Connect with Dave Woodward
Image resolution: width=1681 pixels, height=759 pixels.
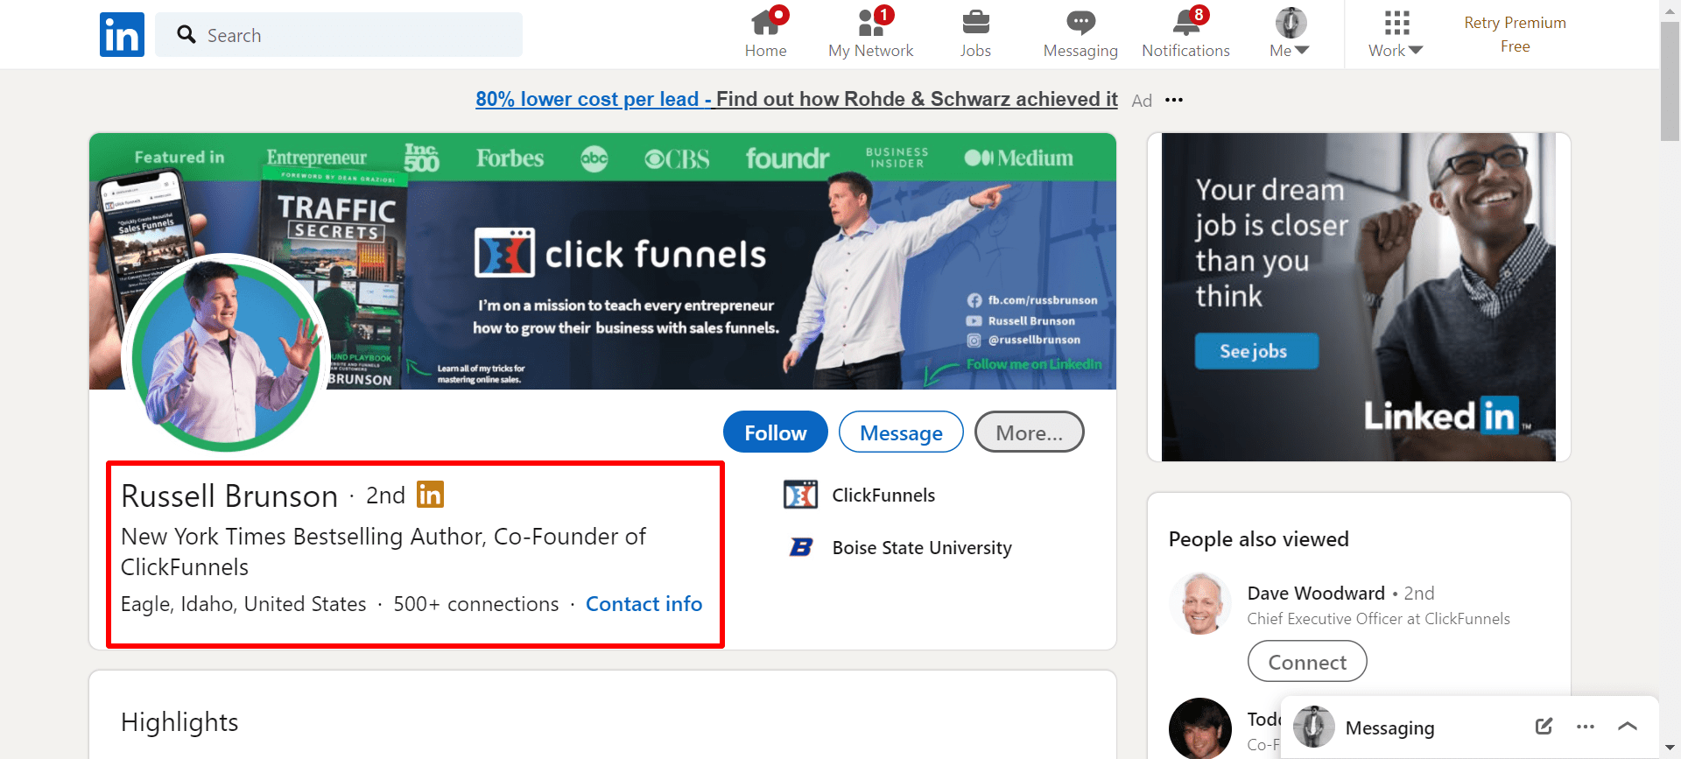tap(1307, 661)
